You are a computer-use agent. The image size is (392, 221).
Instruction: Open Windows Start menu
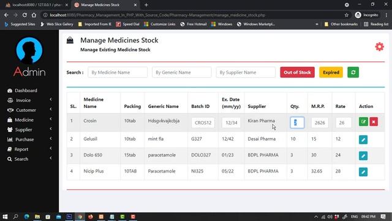5,217
